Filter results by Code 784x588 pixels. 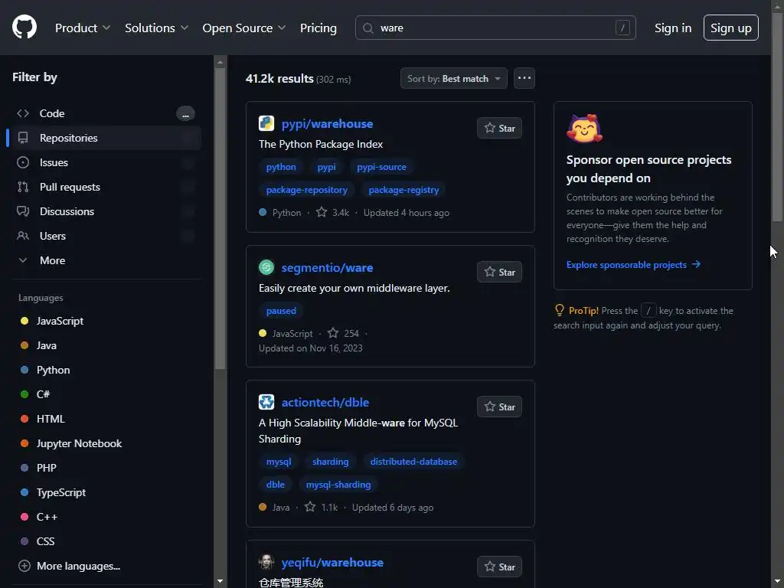[104, 113]
